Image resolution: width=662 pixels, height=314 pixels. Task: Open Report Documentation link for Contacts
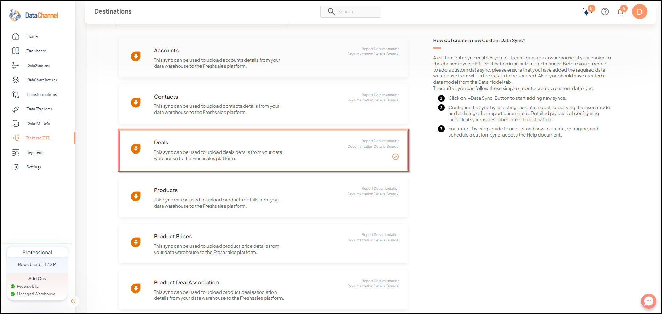tap(381, 95)
